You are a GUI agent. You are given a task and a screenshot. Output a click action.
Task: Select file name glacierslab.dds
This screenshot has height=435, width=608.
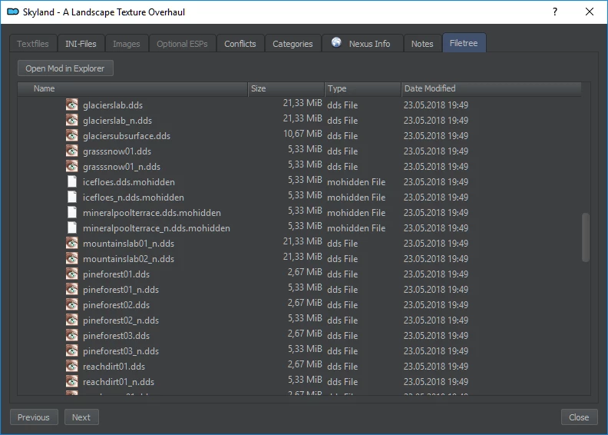(x=112, y=105)
